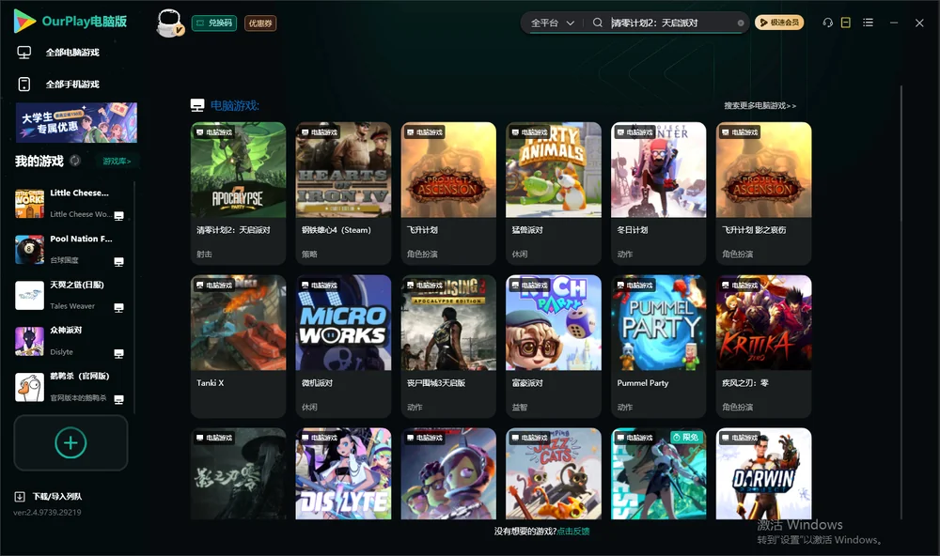Click 点击反馈 feedback link
Viewport: 940px width, 556px height.
coord(573,531)
